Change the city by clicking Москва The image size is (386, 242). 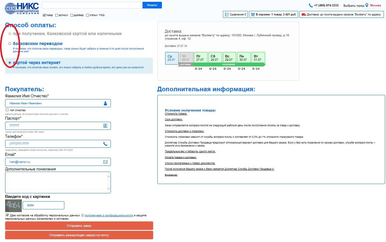click(x=375, y=5)
